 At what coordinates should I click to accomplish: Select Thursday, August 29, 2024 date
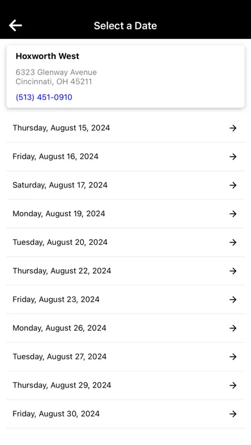125,386
